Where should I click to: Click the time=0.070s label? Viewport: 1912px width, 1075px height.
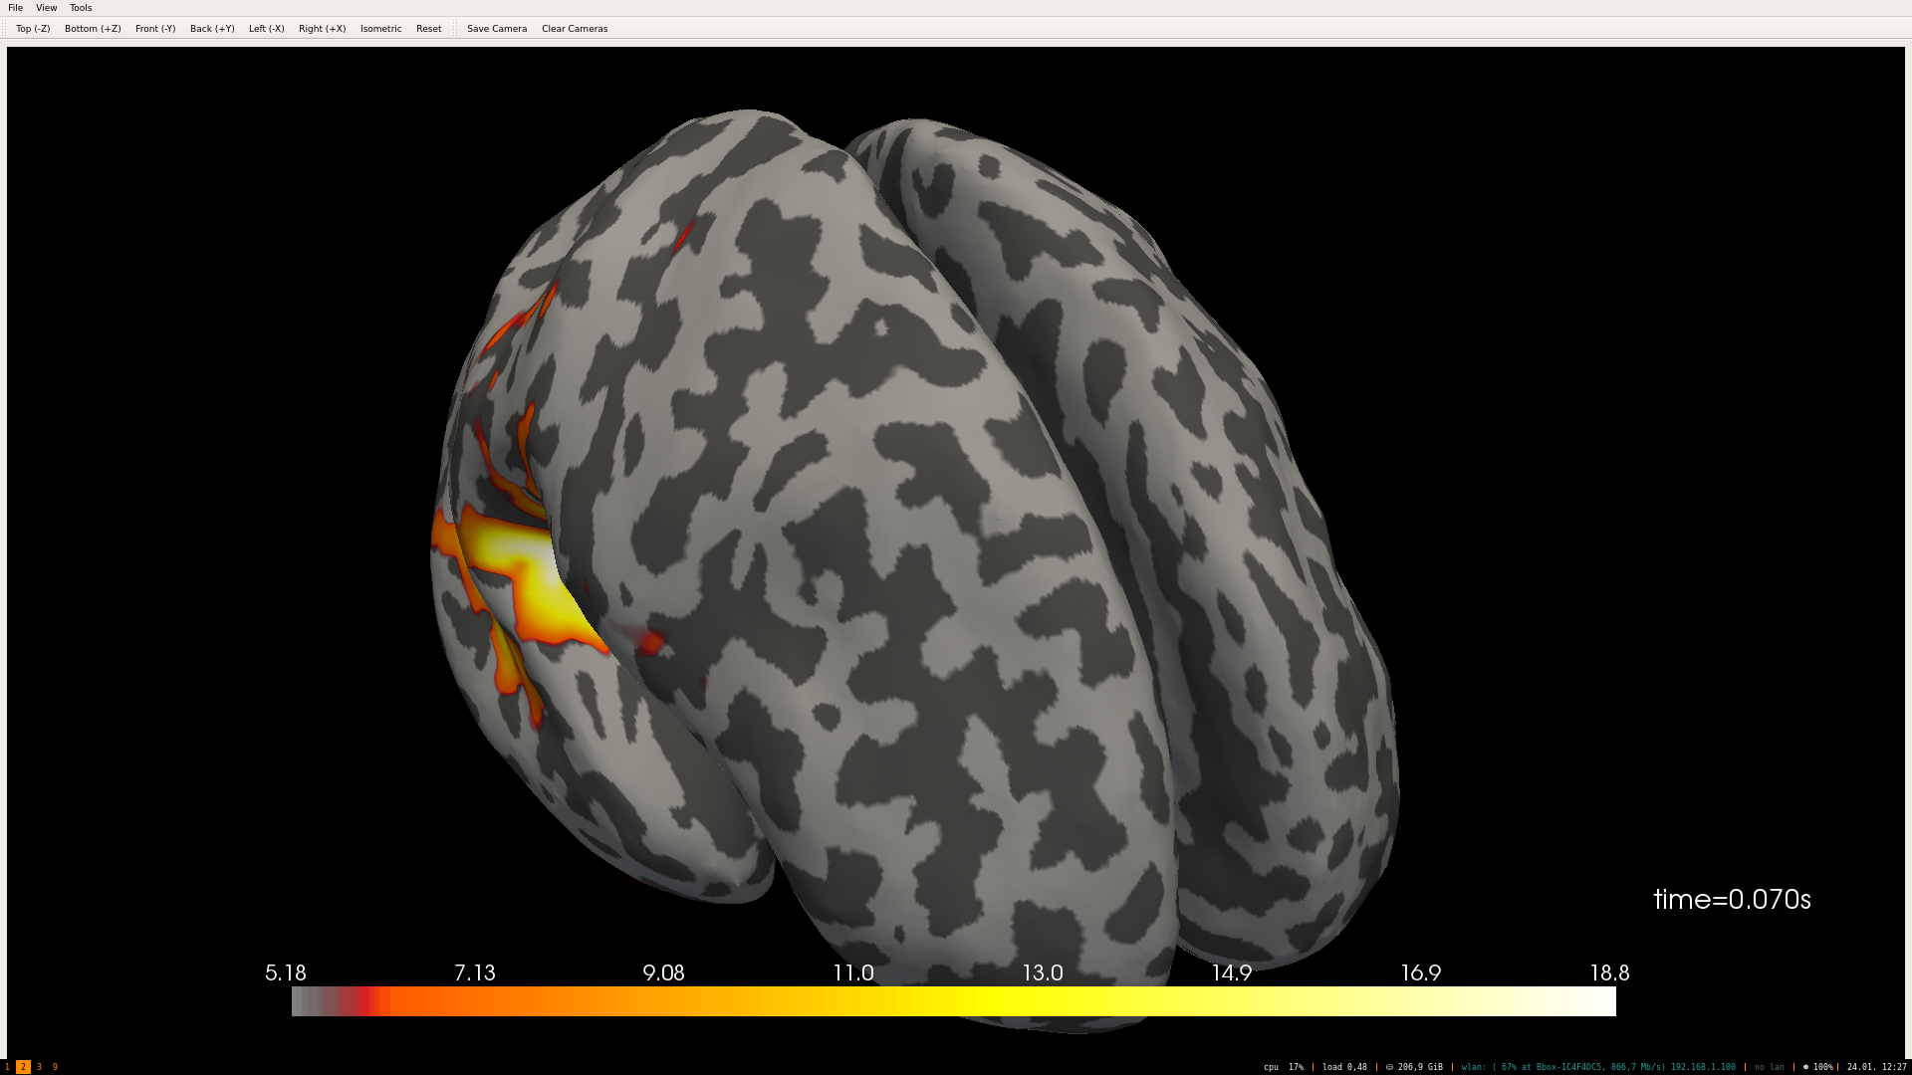coord(1733,899)
